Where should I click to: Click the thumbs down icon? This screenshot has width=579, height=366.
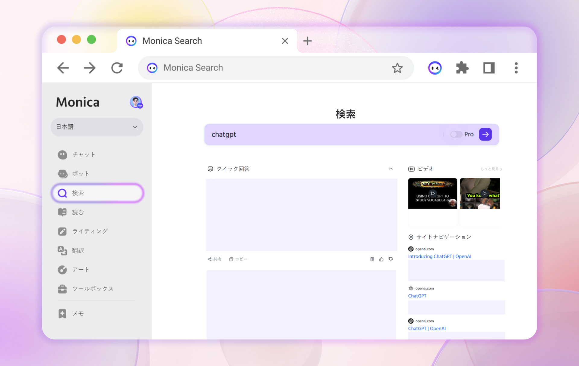(391, 259)
